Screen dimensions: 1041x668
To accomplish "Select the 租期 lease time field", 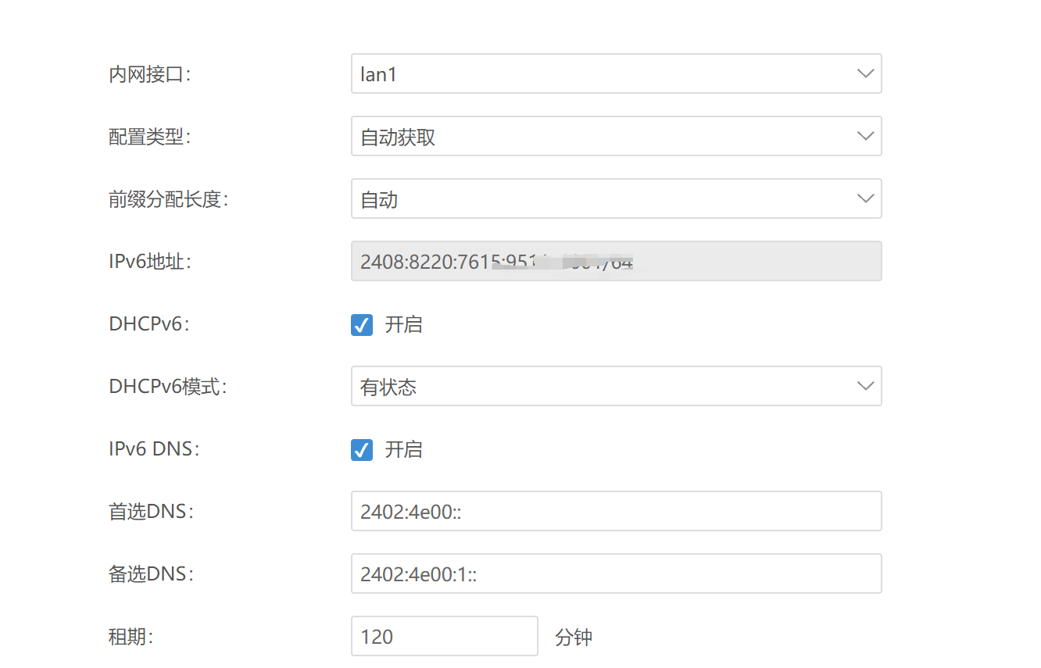I will click(x=444, y=636).
